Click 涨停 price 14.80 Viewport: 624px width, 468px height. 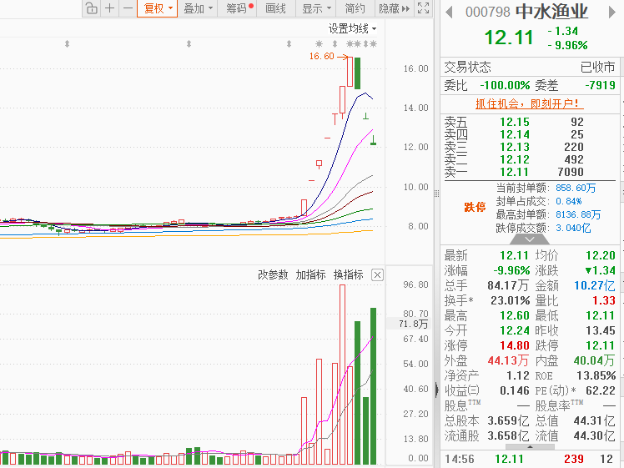click(x=515, y=345)
